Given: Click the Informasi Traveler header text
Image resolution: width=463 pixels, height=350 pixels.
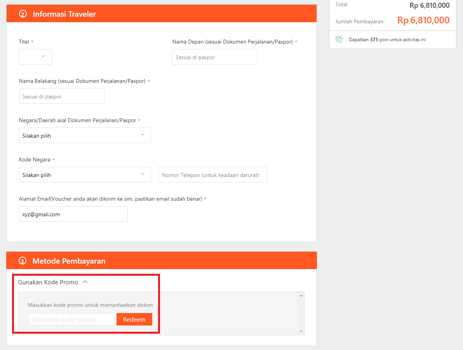Looking at the screenshot, I should (64, 14).
